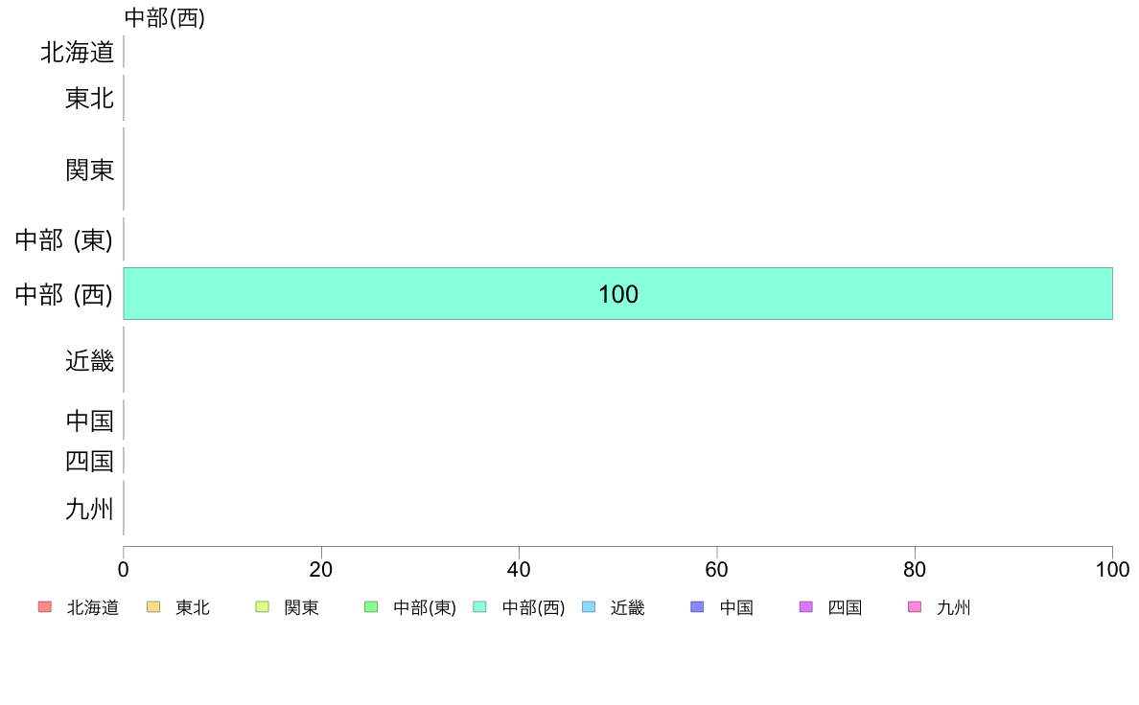1139x705 pixels.
Task: Click the 100 value label on bar
Action: point(618,295)
